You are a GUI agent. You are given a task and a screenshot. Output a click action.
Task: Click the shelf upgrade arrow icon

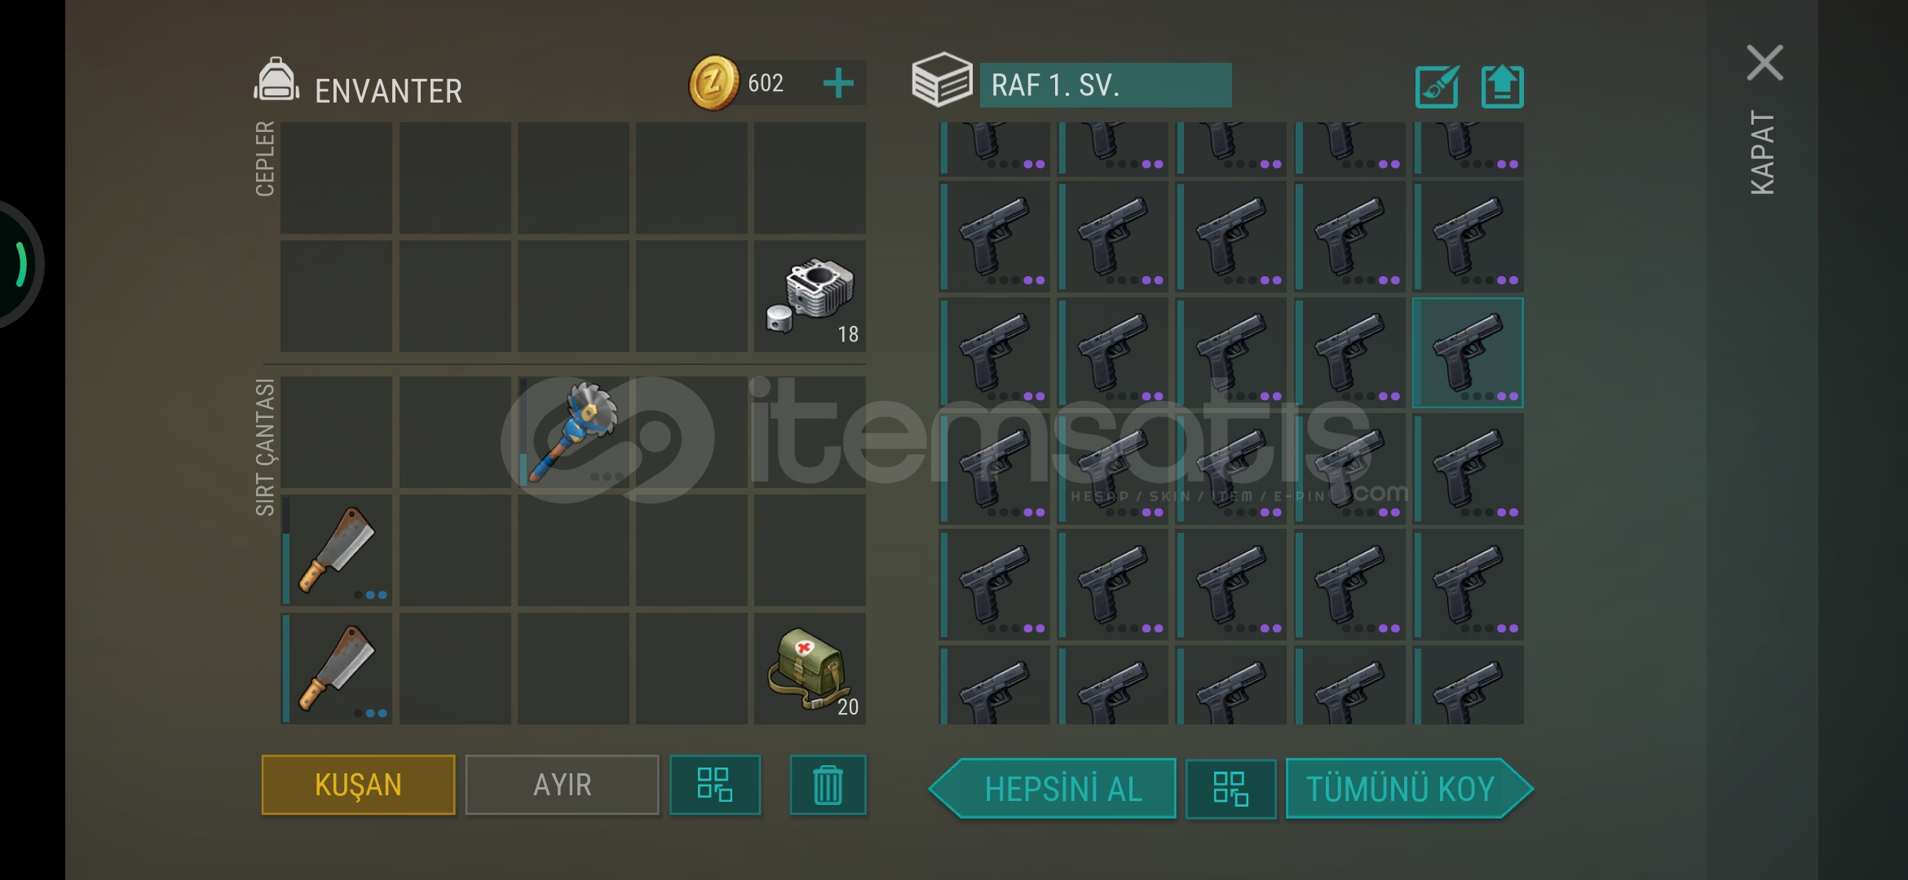[x=1502, y=86]
